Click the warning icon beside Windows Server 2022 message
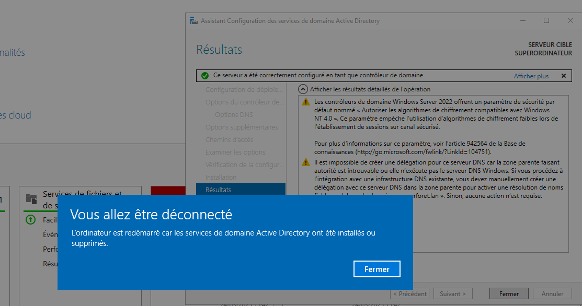Screen dimensions: 582x306 pos(305,102)
